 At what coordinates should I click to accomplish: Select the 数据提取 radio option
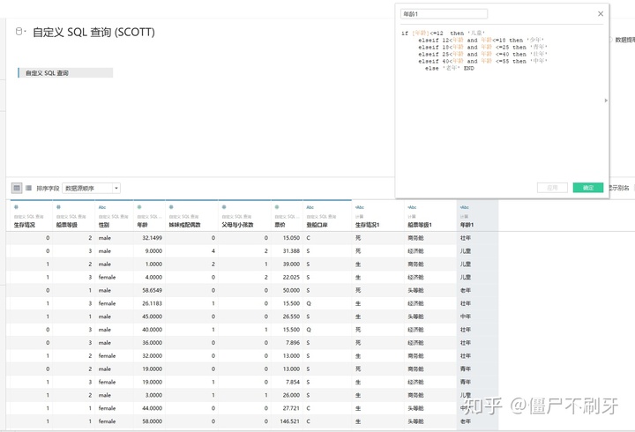(x=610, y=40)
